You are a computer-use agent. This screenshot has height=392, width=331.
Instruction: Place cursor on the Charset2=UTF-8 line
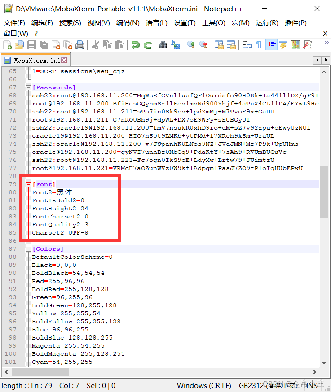pyautogui.click(x=60, y=233)
